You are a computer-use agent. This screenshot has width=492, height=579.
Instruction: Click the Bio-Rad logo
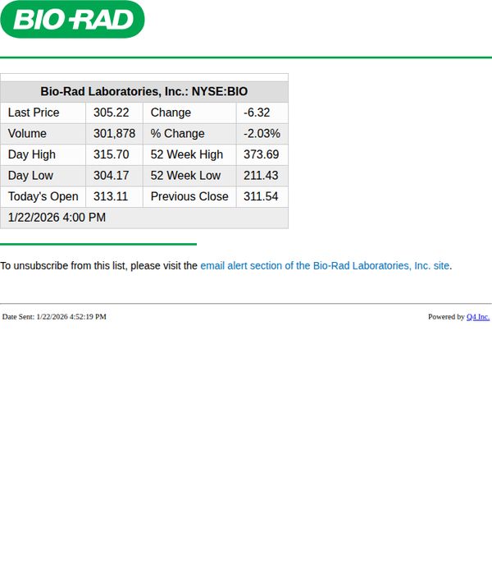[72, 19]
